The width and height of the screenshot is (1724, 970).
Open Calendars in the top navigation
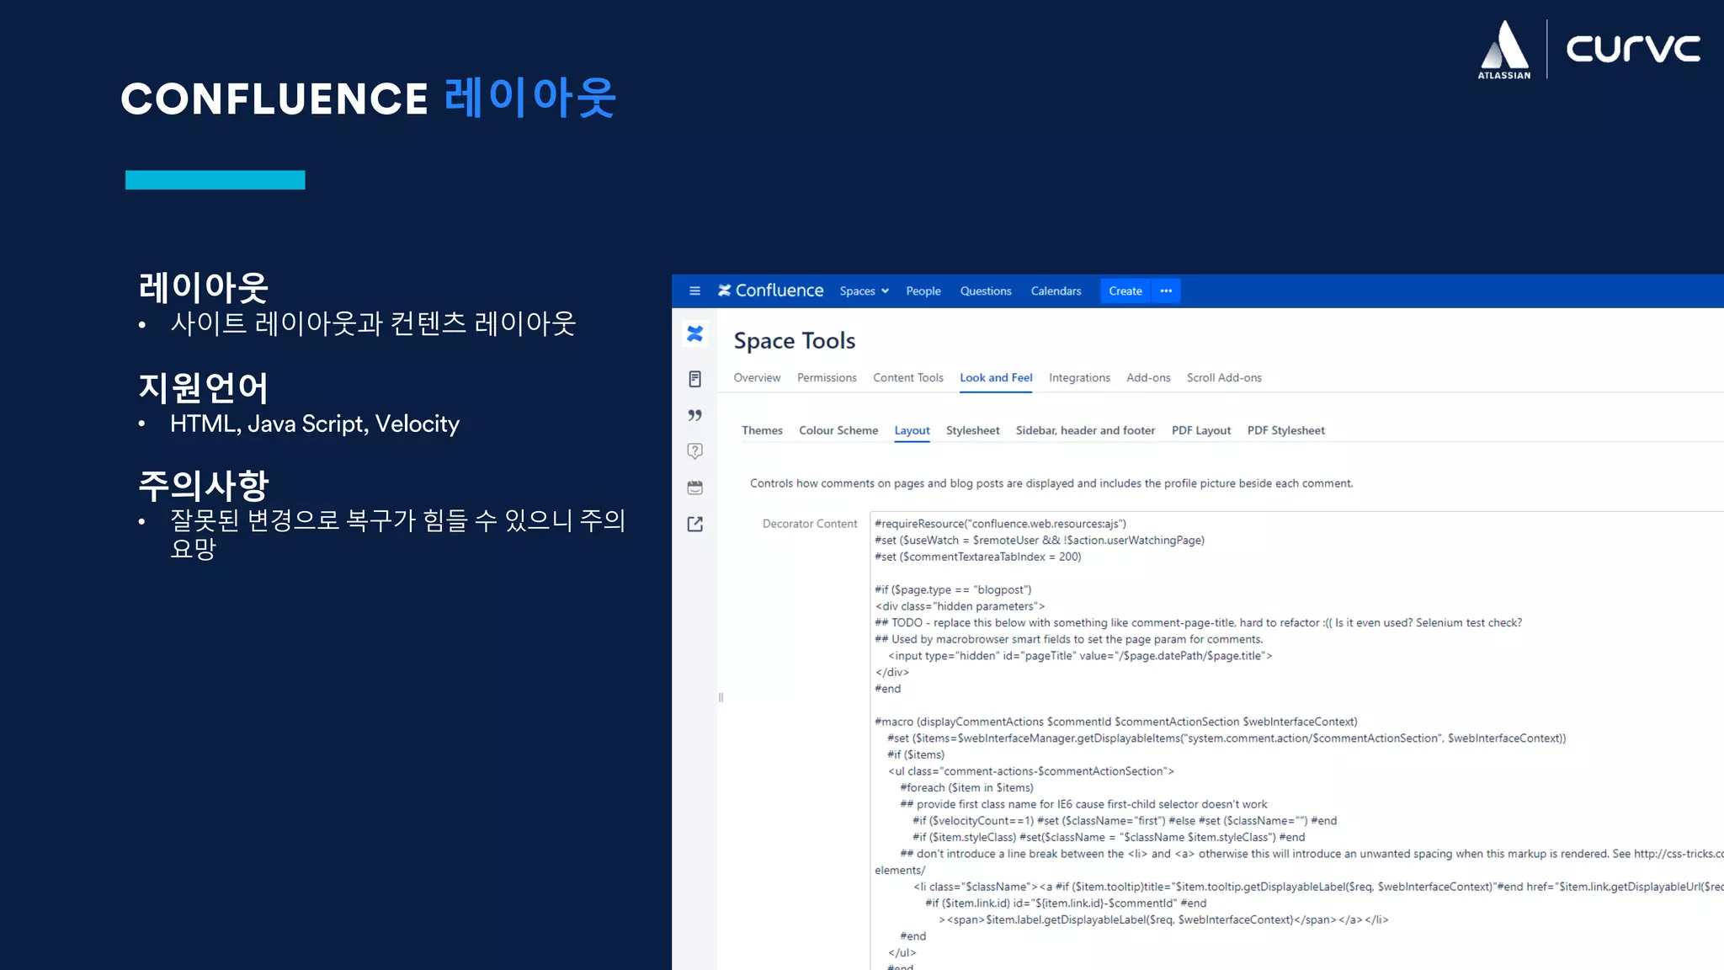1056,291
